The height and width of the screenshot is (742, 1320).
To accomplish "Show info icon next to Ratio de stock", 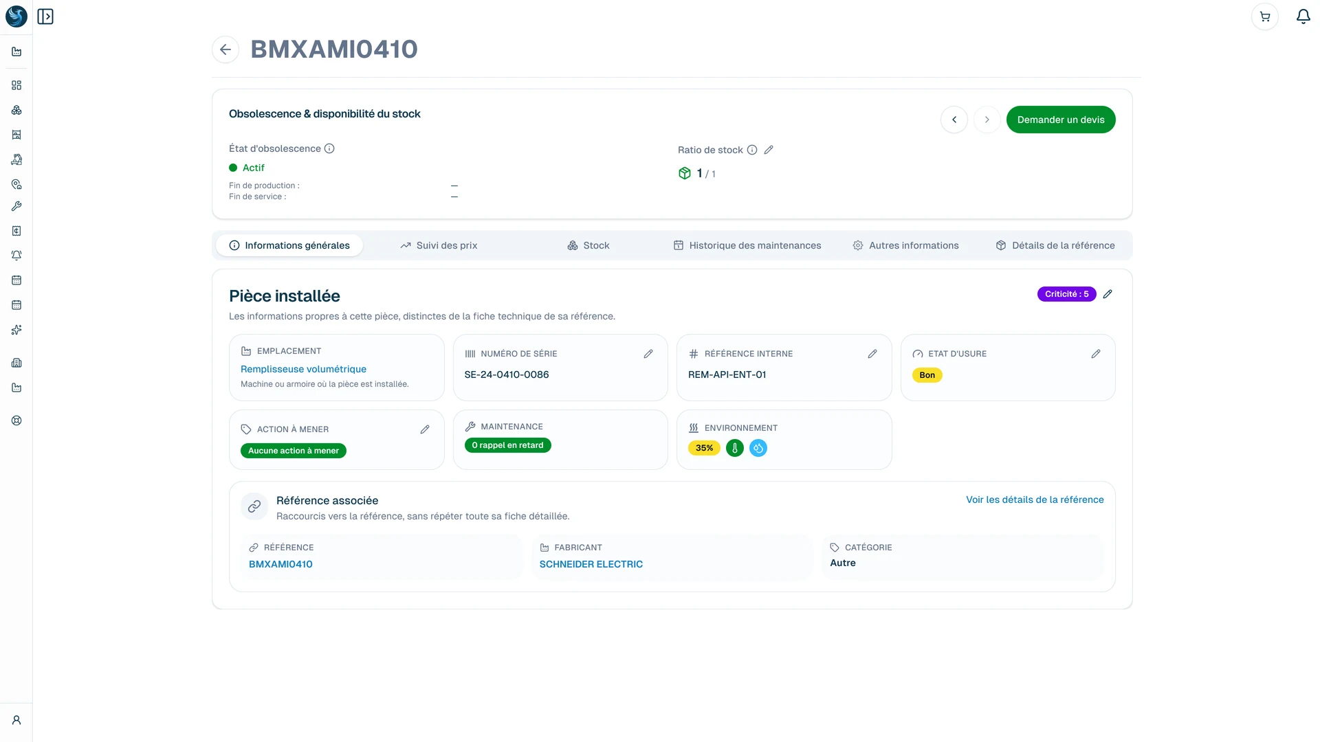I will coord(752,150).
